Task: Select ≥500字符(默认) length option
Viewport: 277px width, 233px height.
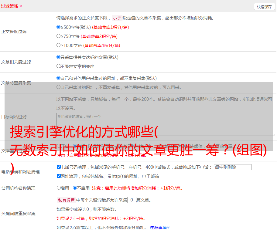Action: point(59,27)
